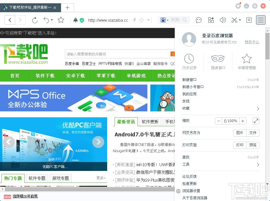Open the app grid extensions icon
This screenshot has width=270, height=201.
(211, 20)
